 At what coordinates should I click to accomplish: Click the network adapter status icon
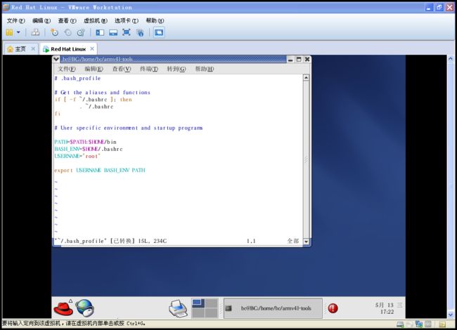pos(419,324)
